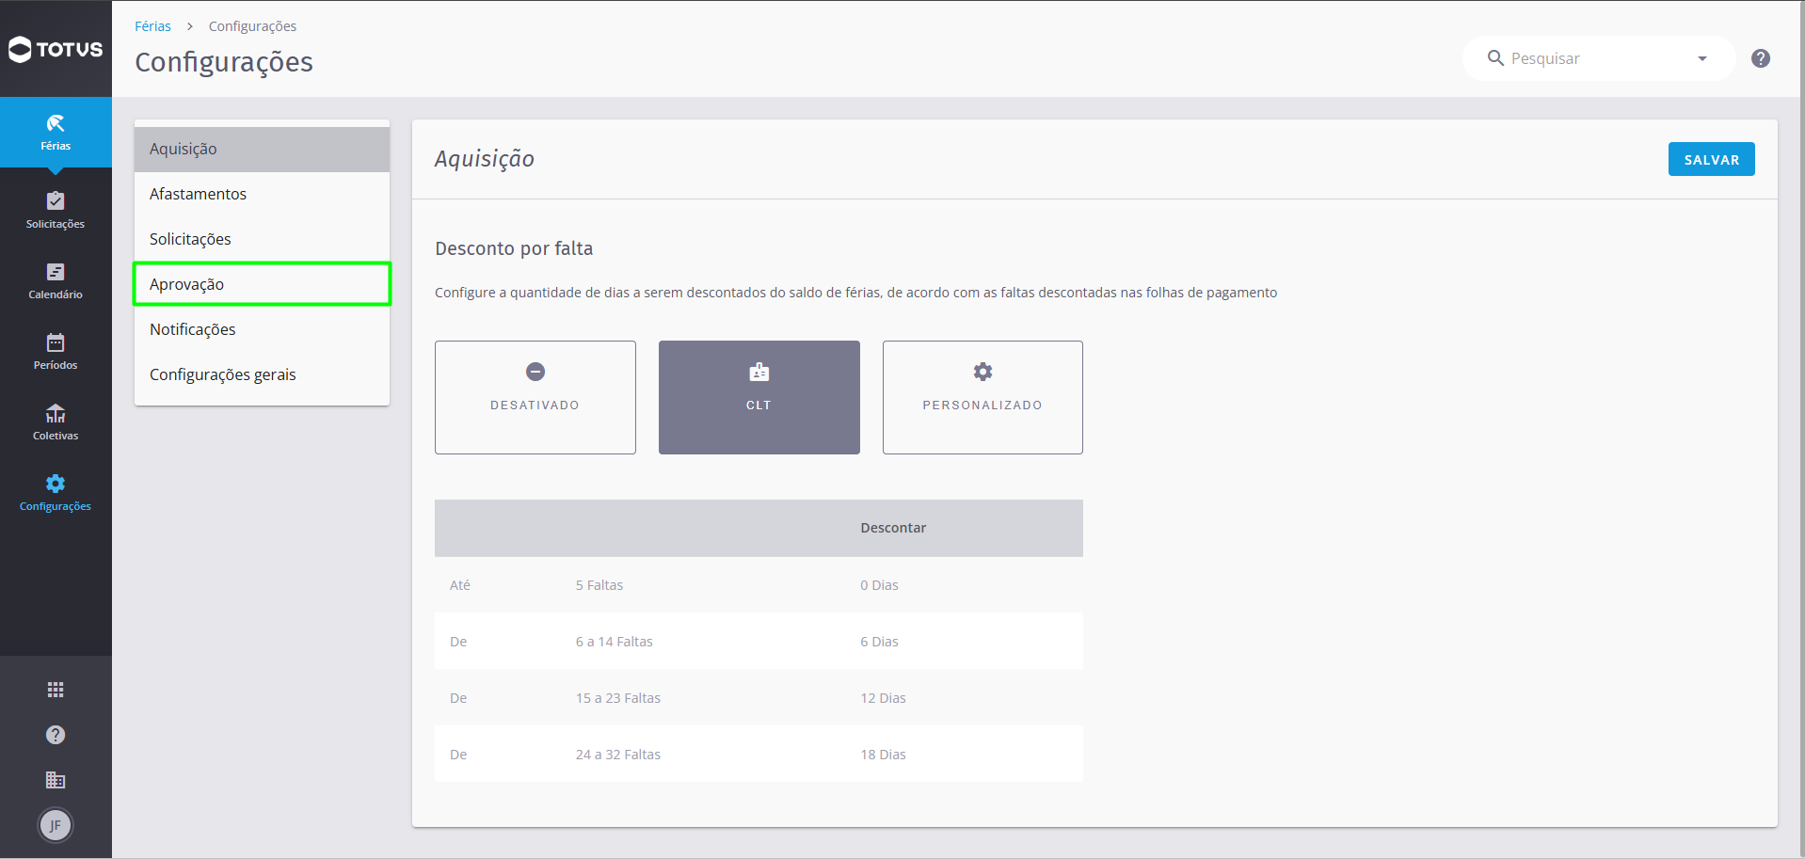Click the search magnifier icon

click(x=1495, y=58)
